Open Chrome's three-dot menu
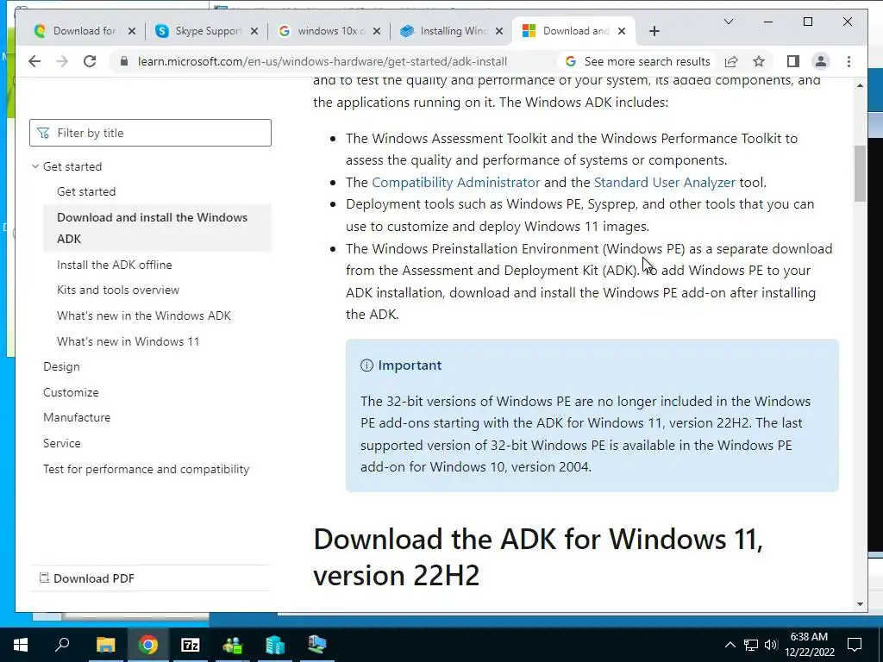 849,61
